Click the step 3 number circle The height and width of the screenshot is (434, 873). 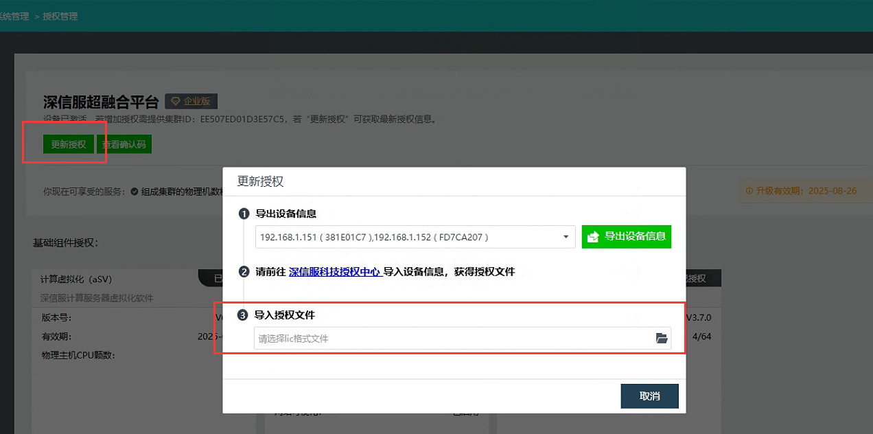pyautogui.click(x=242, y=315)
